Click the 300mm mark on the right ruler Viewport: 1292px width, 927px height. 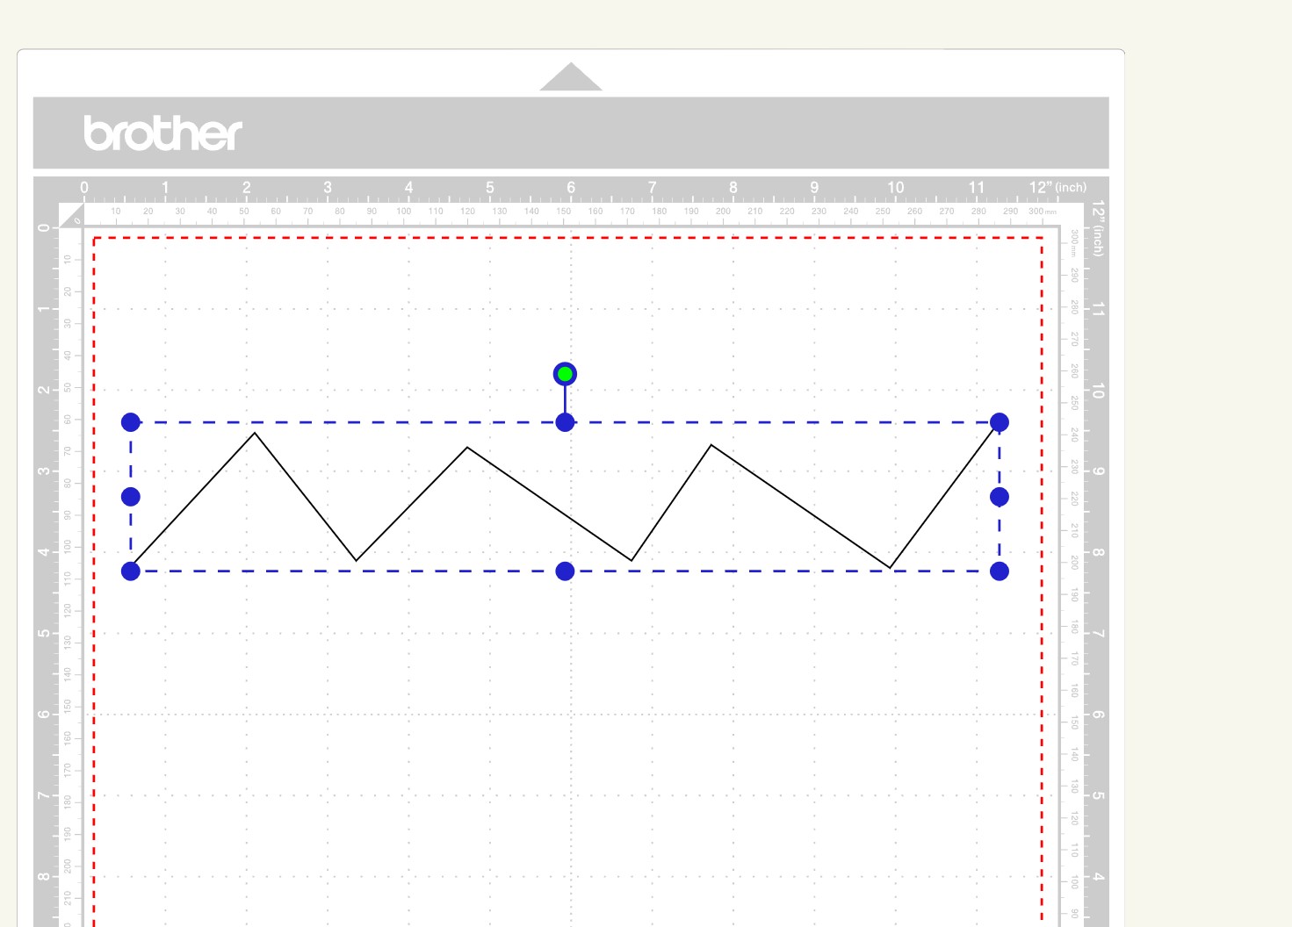coord(1072,246)
